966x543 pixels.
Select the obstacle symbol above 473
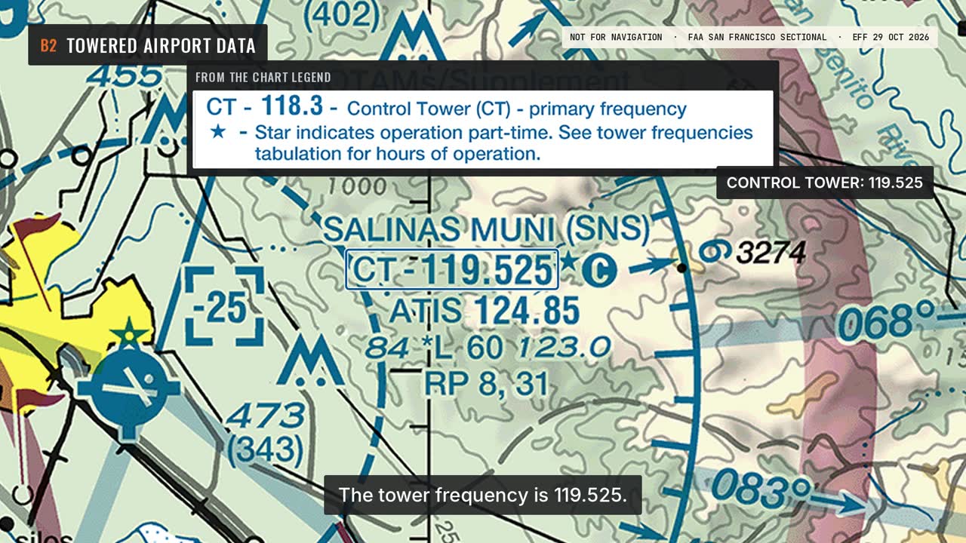coord(311,360)
